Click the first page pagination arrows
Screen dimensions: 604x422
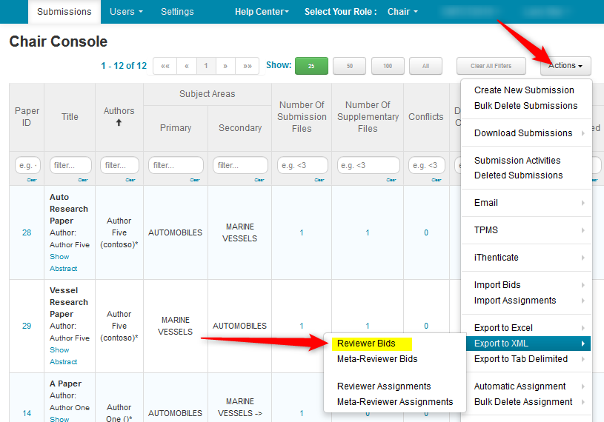165,66
